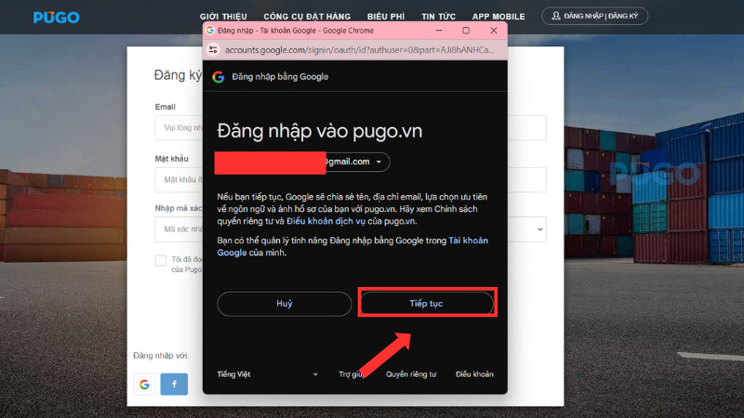Click the PUGO logo in header
Screen dimensions: 744x418
pyautogui.click(x=56, y=17)
